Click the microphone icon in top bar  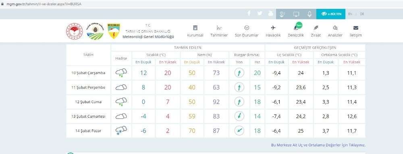(x=310, y=14)
